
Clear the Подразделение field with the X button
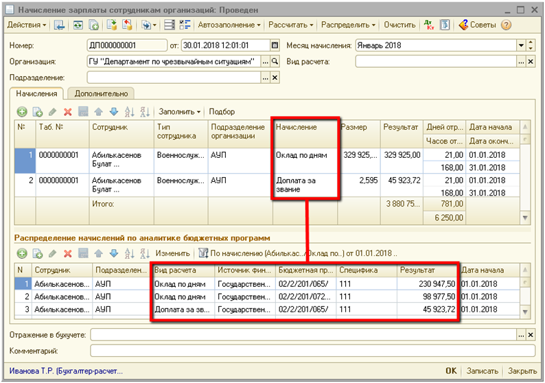coord(275,78)
